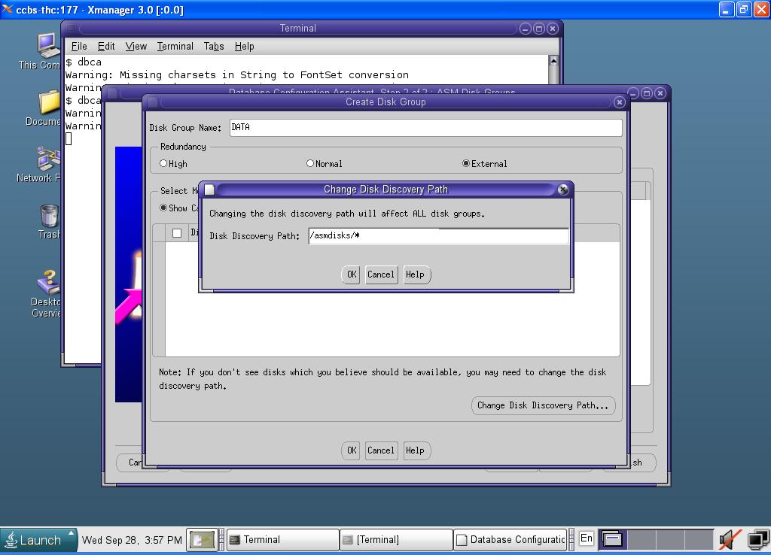771x555 pixels.
Task: Click the volume muted speaker tray icon
Action: tap(729, 539)
